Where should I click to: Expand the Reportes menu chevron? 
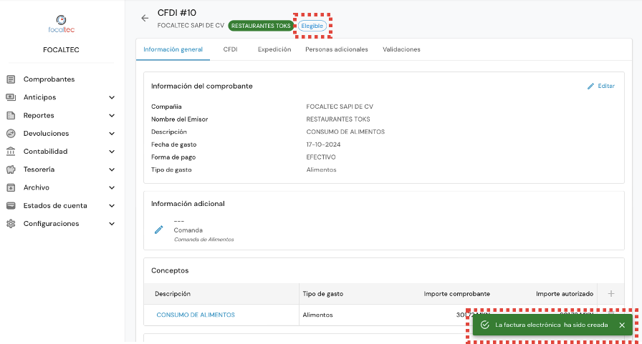(112, 115)
